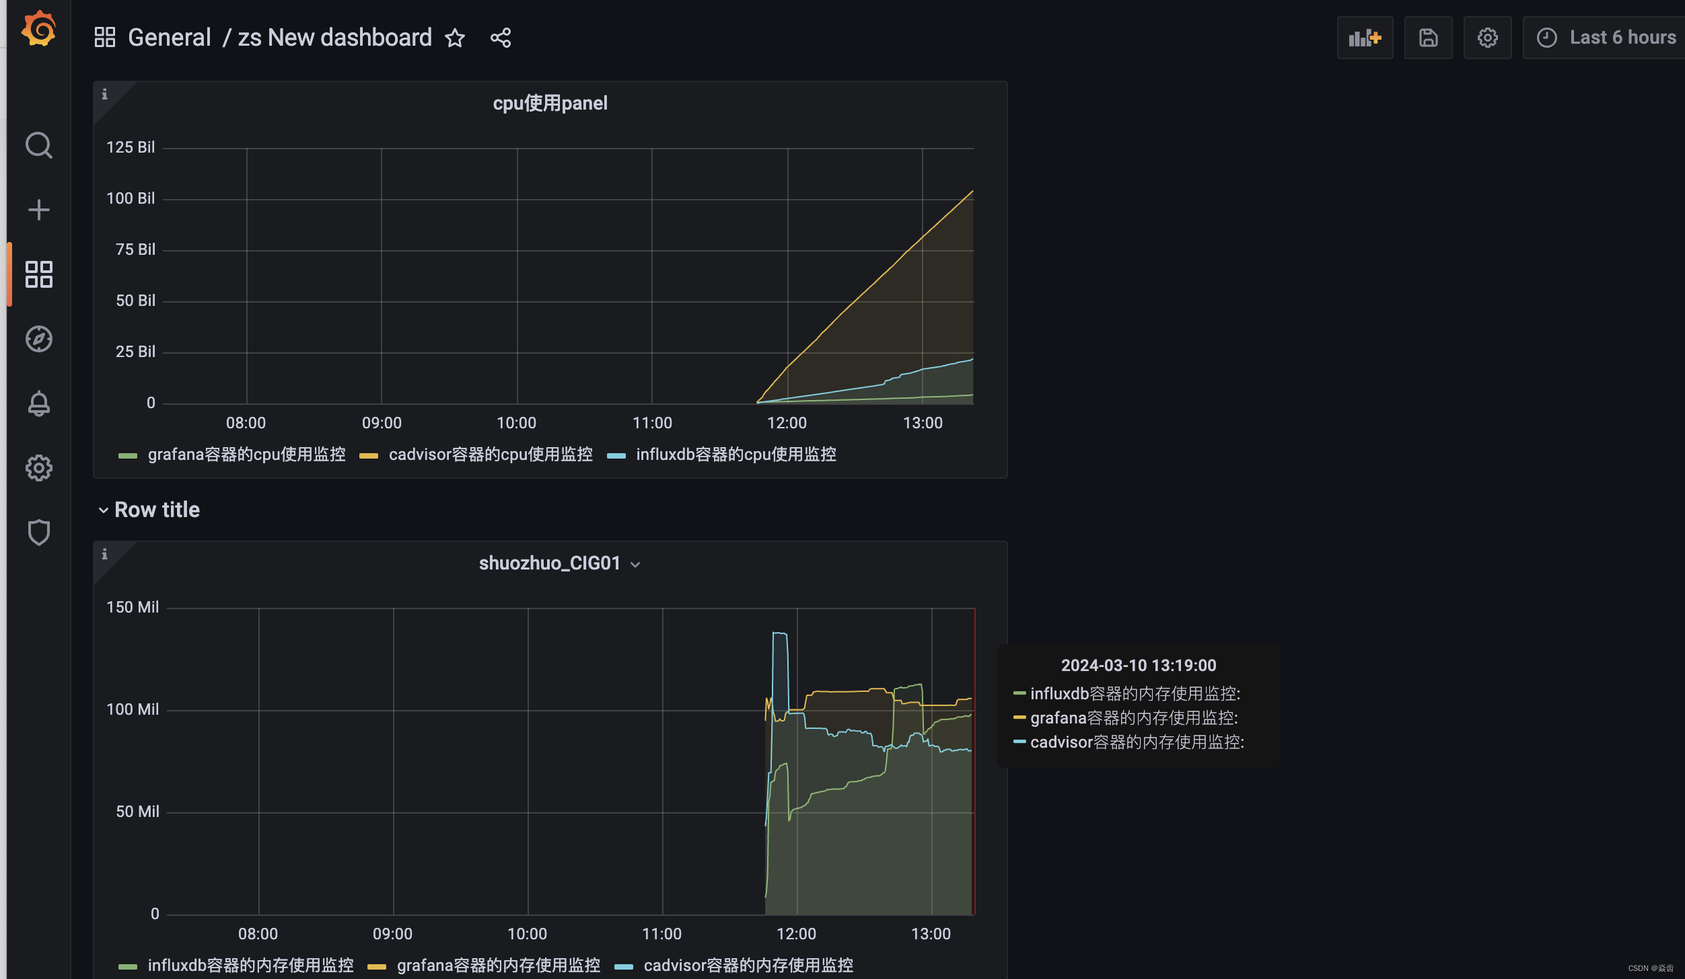Open dashboard settings gear in top bar
Screen dimensions: 1685x979
1487,38
